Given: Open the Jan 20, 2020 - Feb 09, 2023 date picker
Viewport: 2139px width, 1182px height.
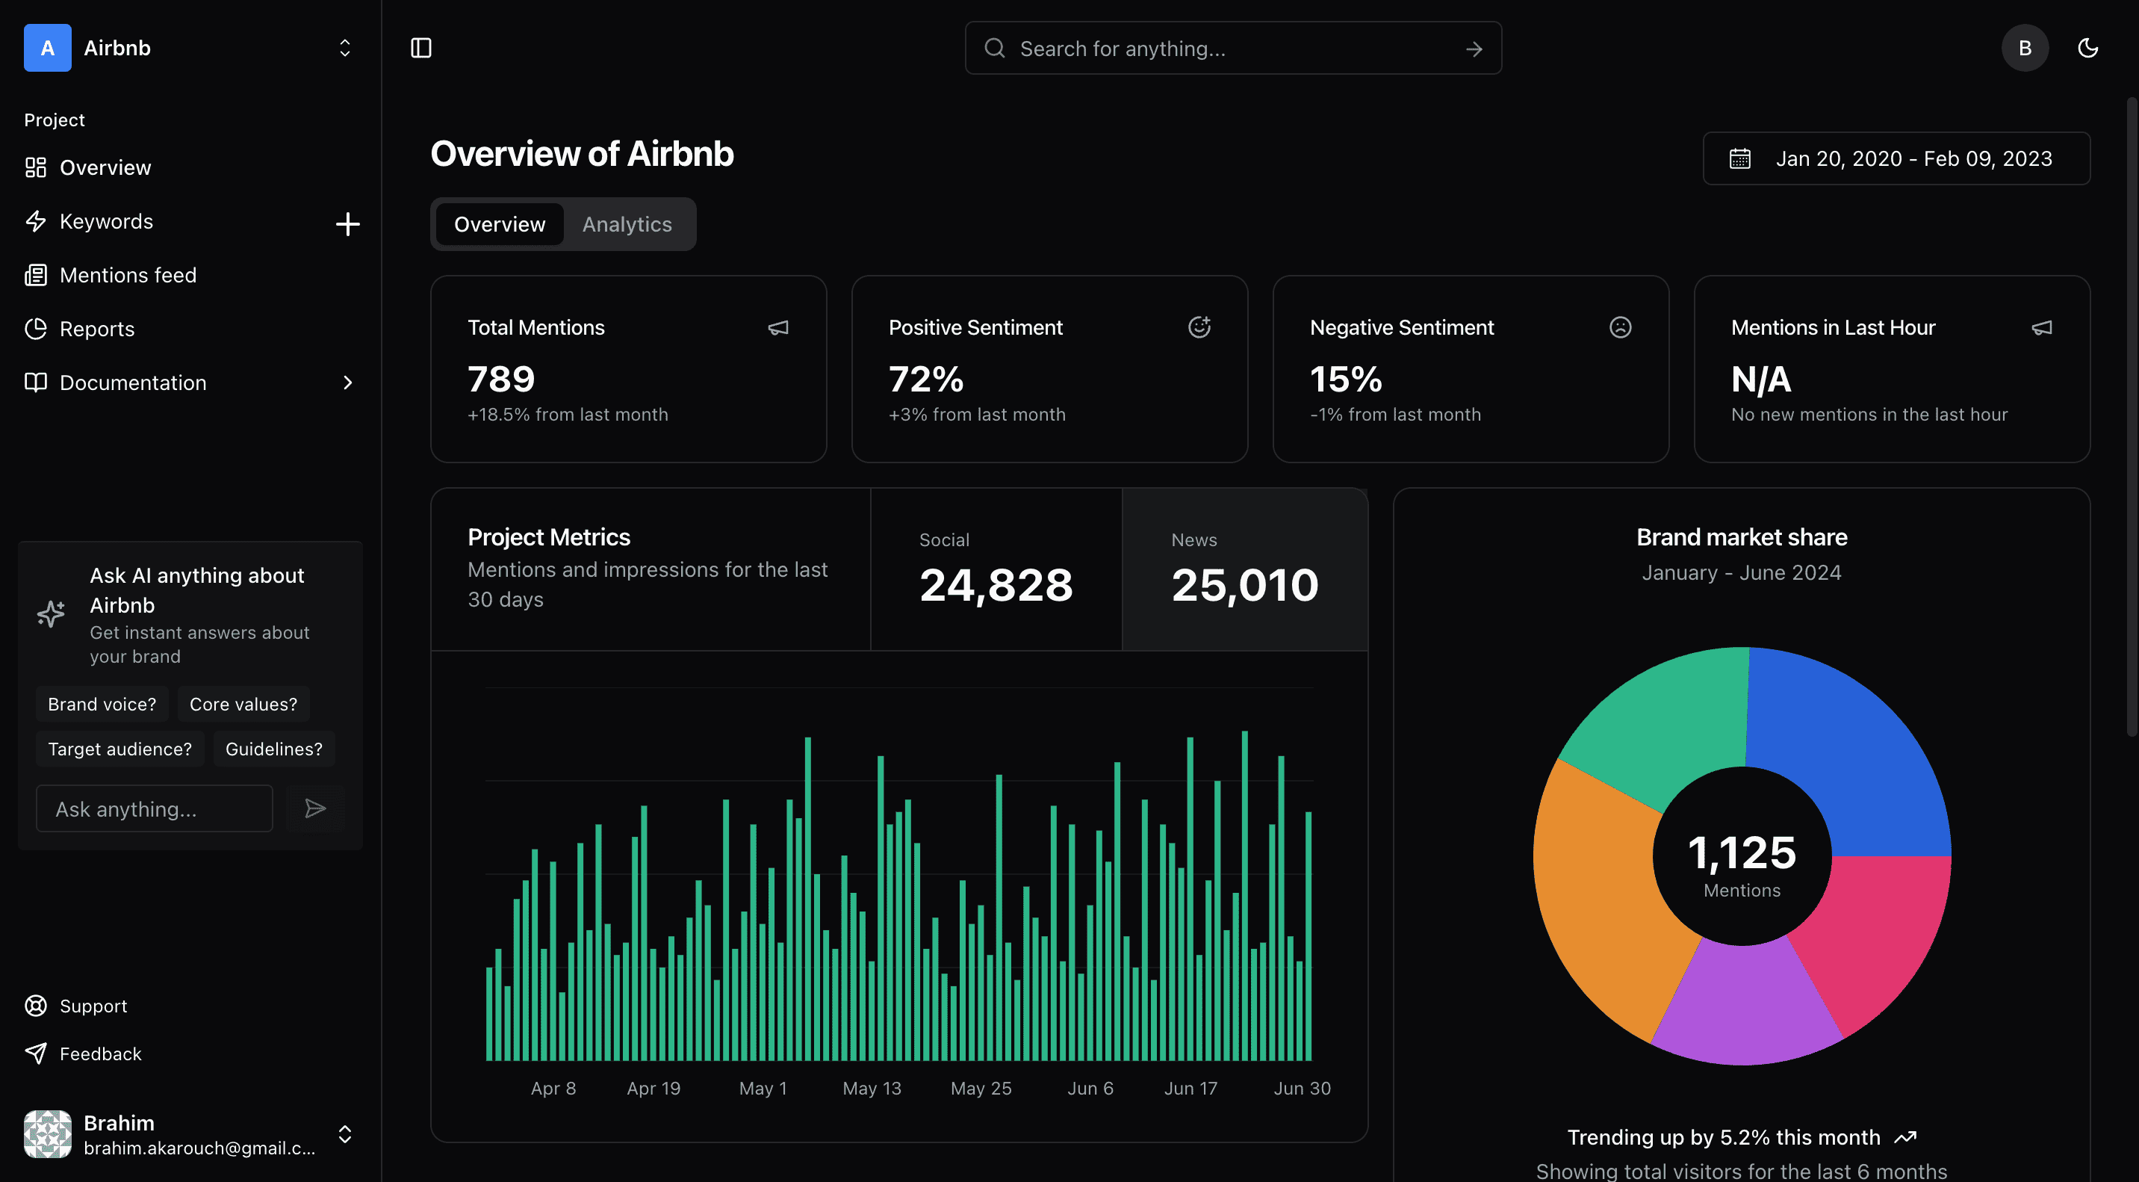Looking at the screenshot, I should tap(1896, 158).
